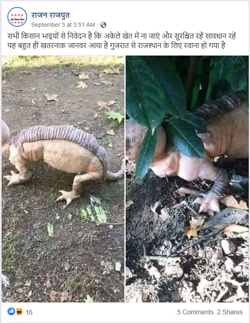
Task: Open the राजन राजपुत profile name link
Action: click(51, 15)
